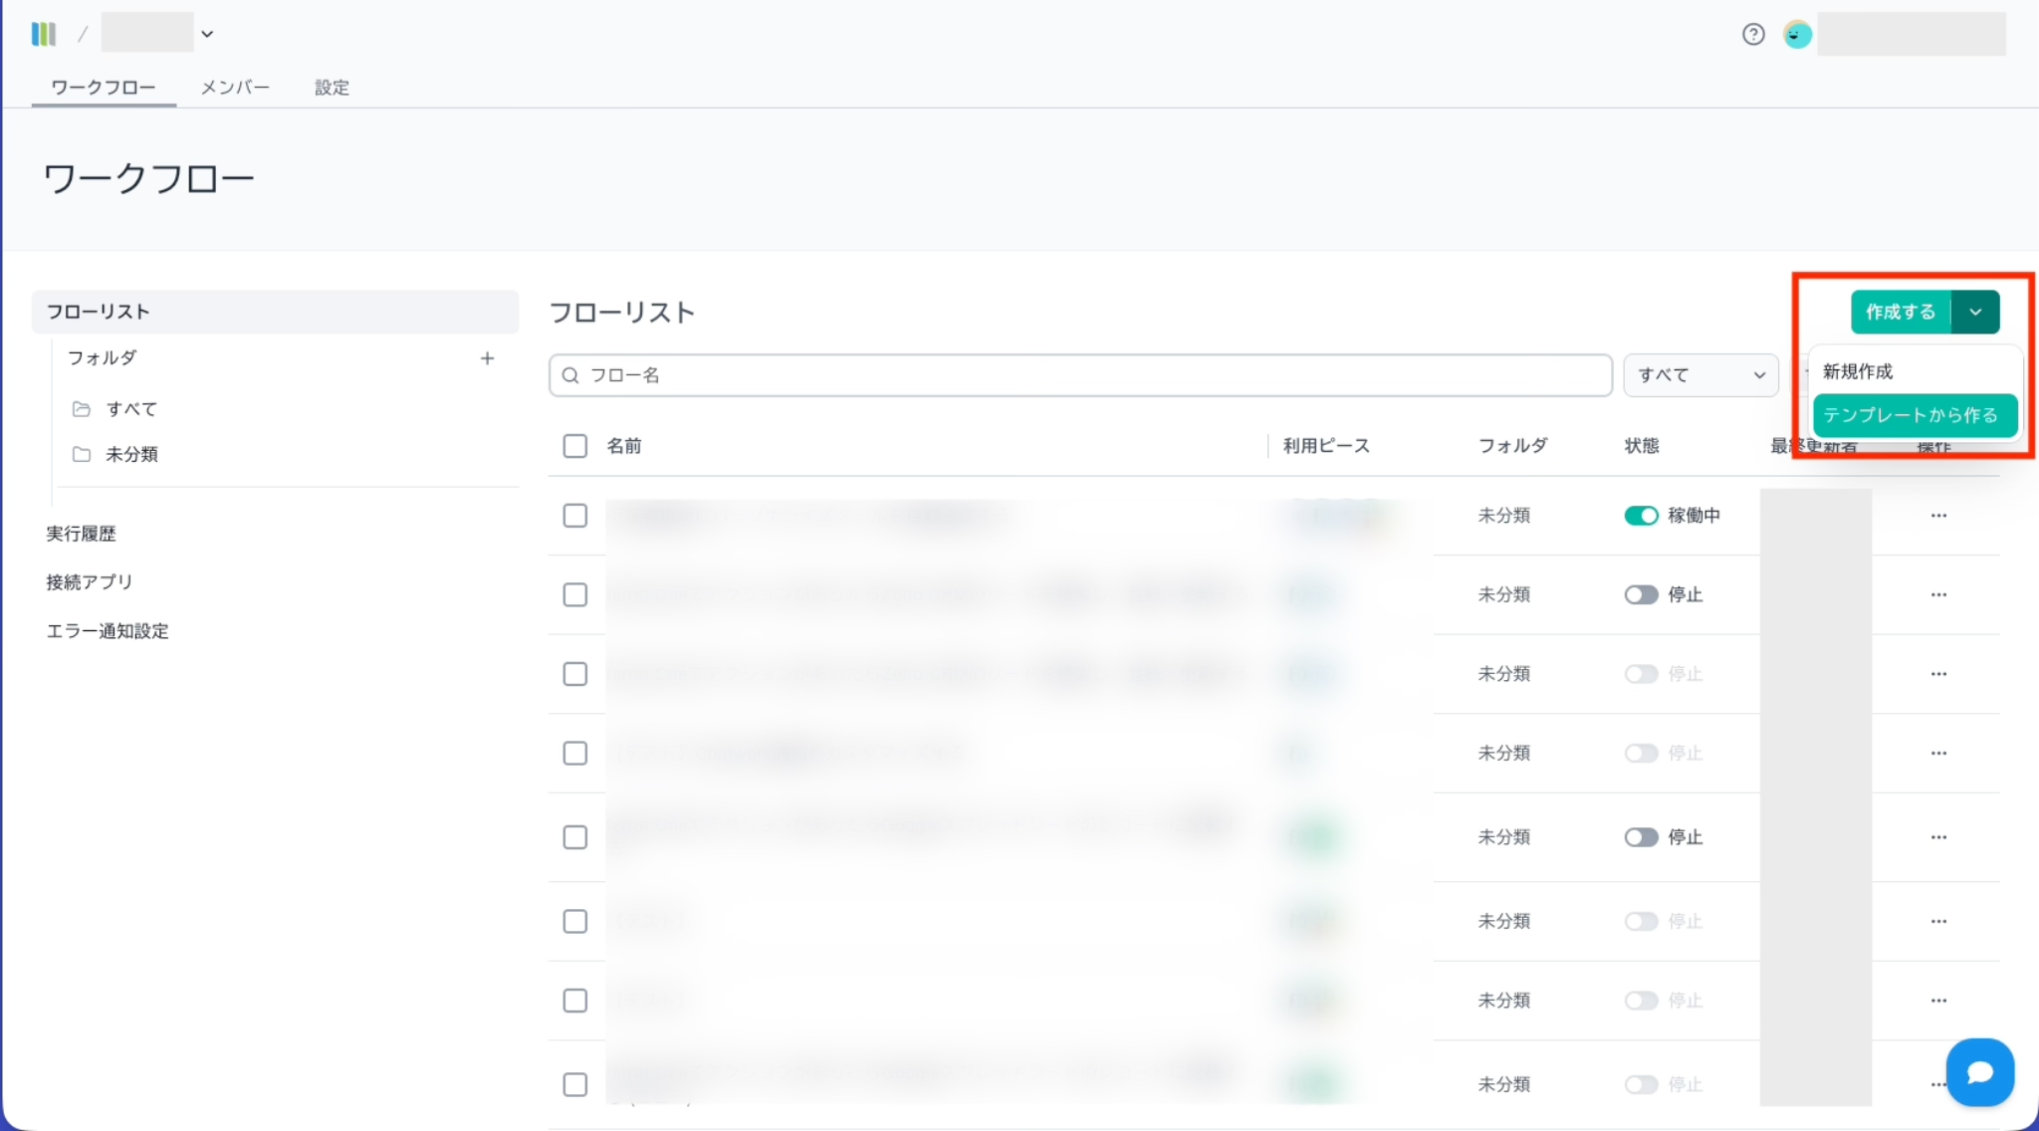Click the arrow beside 作成する
Viewport: 2039px width, 1131px height.
pos(1975,313)
